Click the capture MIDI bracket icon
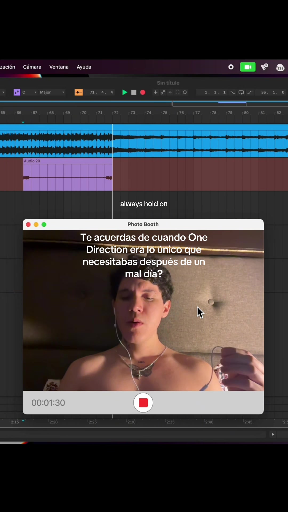 (x=178, y=92)
